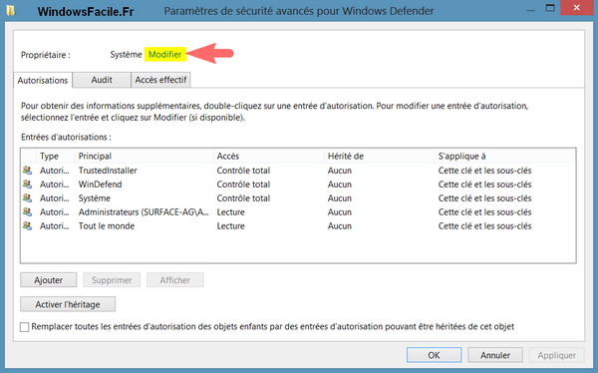Viewport: 598px width, 373px height.
Task: Select the TrustedInstaller permission entry
Action: [x=298, y=171]
